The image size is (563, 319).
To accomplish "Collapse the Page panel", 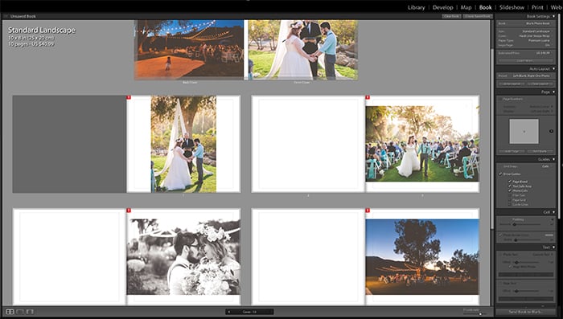I will 553,92.
